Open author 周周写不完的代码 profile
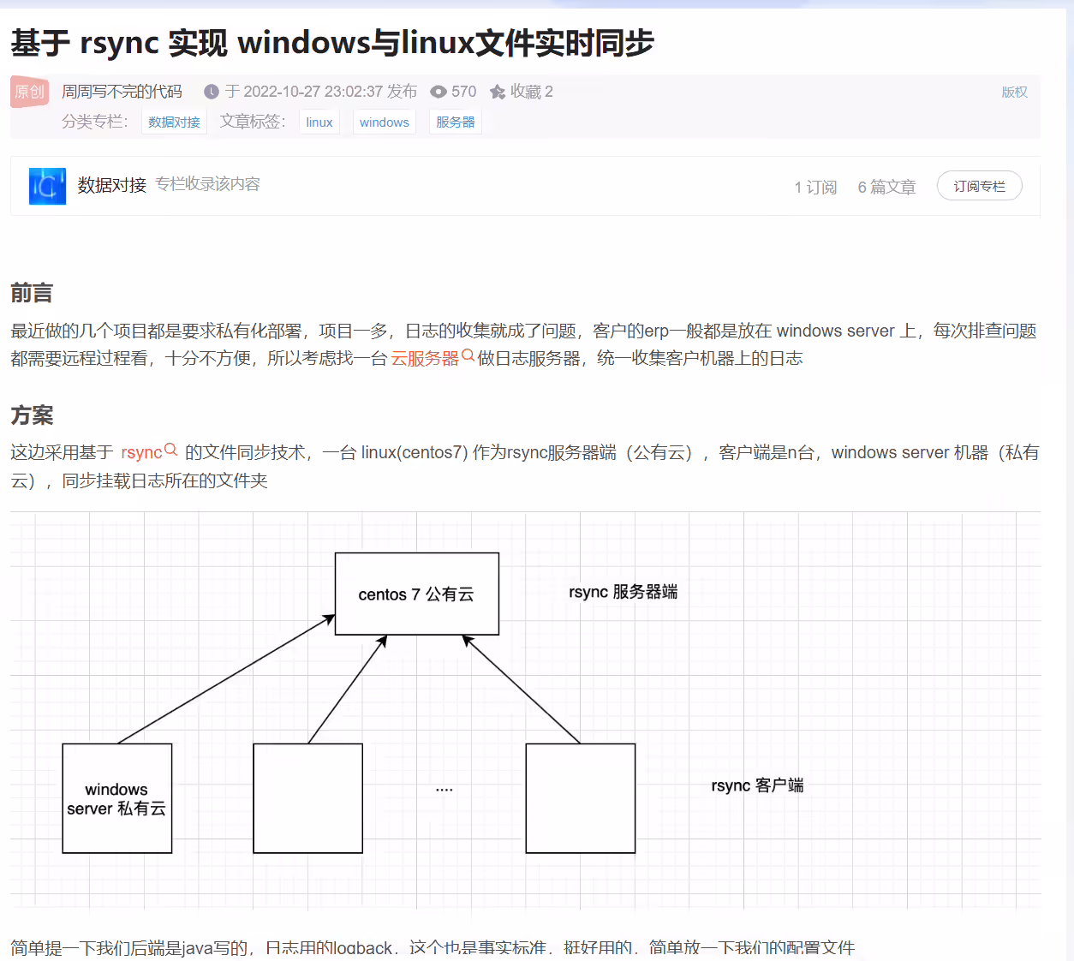This screenshot has width=1074, height=961. click(x=122, y=92)
